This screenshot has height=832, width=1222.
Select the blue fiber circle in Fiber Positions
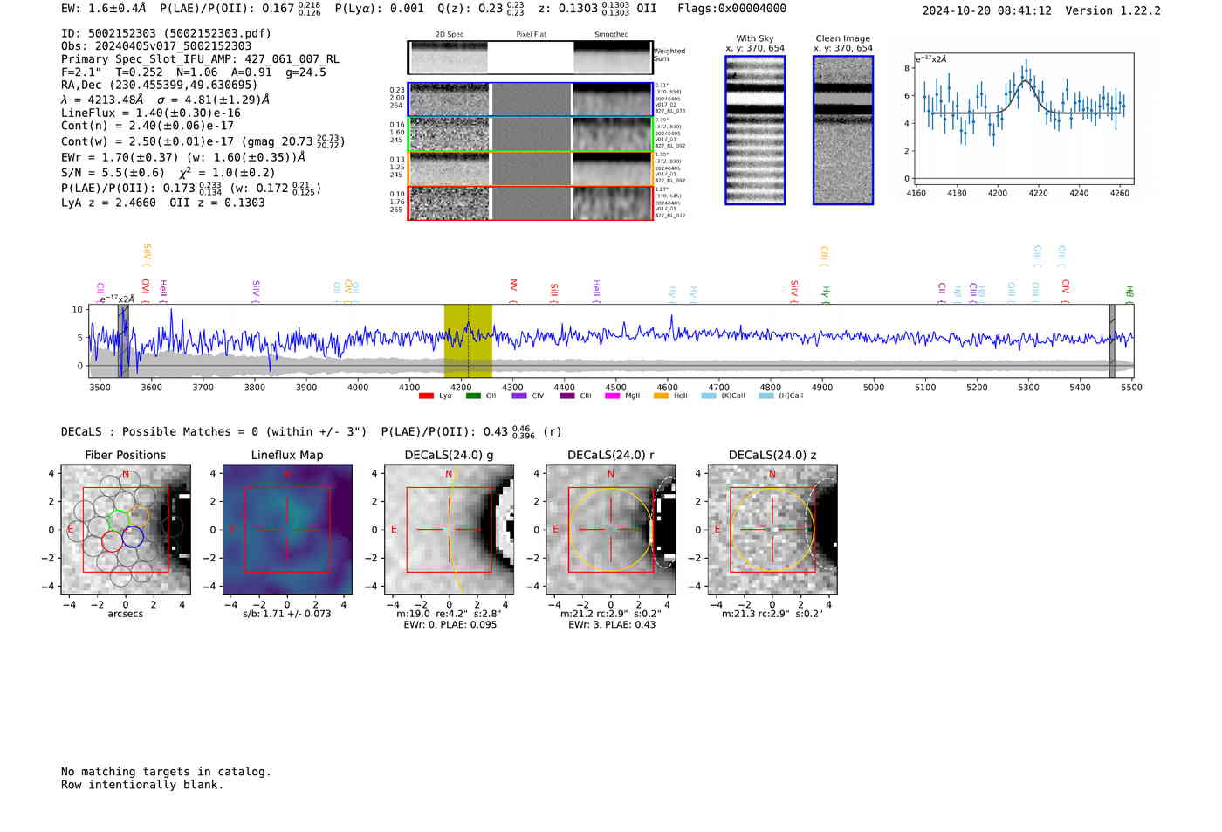coord(133,537)
